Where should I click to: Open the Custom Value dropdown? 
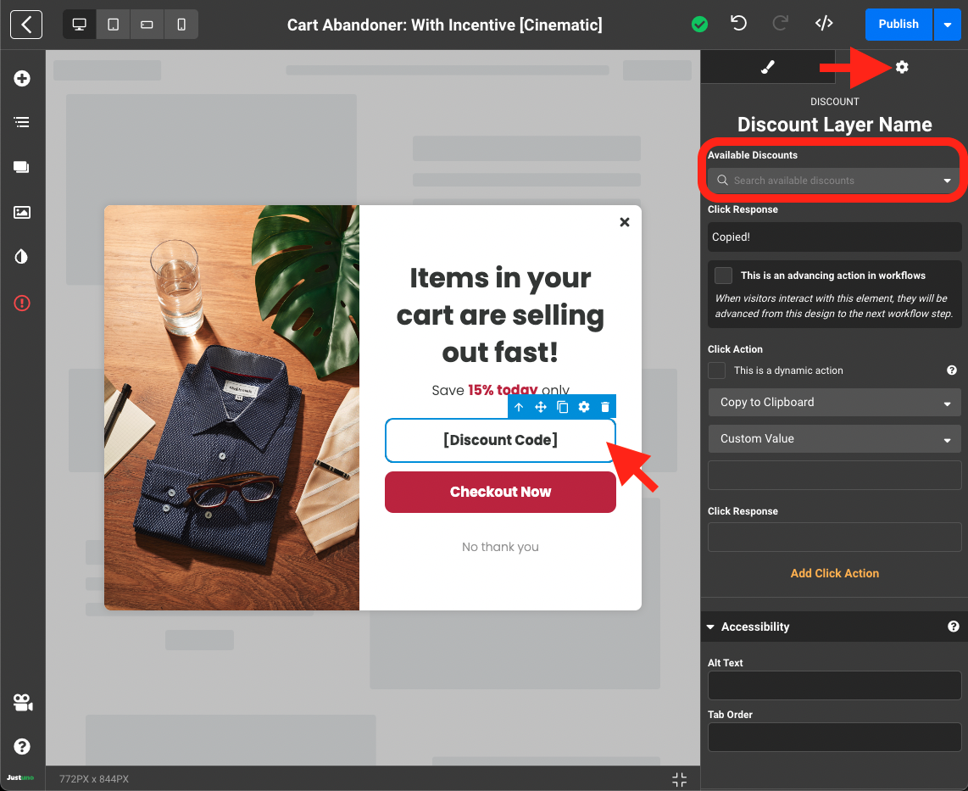pos(834,439)
